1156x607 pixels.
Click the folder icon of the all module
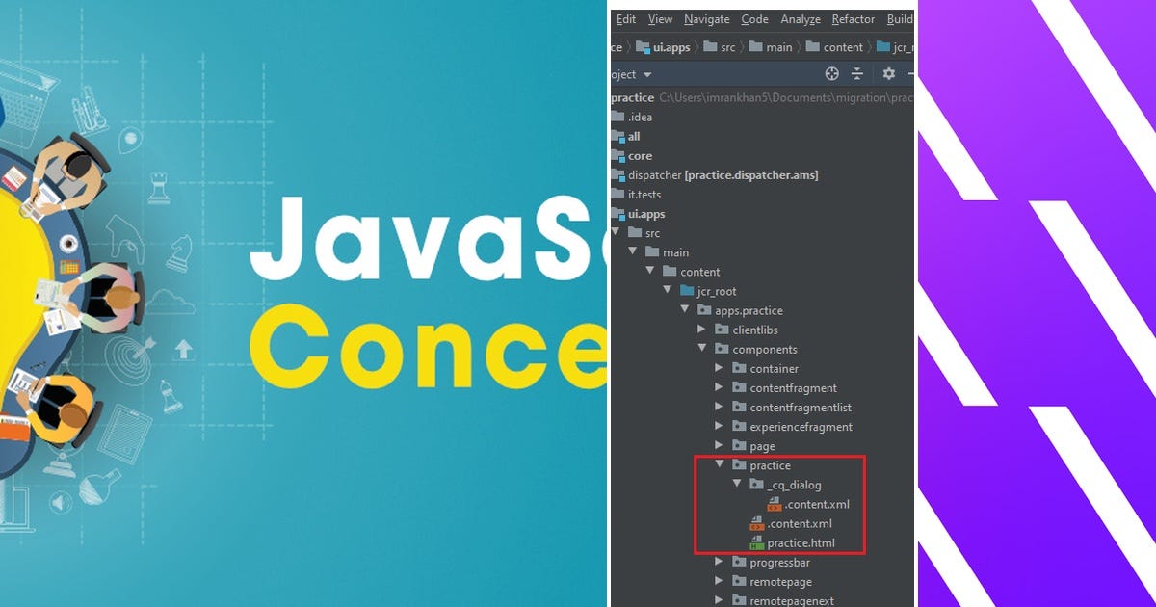point(617,137)
